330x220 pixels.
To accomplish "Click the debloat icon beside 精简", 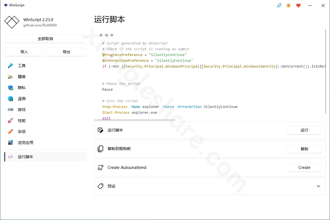I will (10, 77).
